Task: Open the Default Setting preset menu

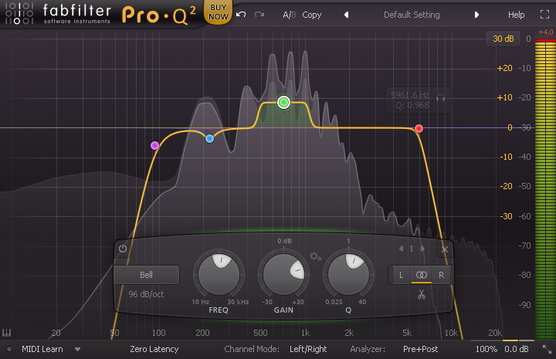Action: (412, 15)
